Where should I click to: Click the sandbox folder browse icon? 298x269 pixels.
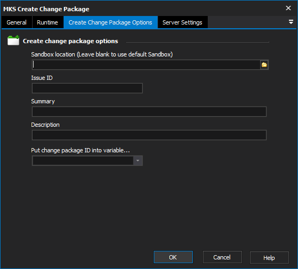click(x=264, y=65)
